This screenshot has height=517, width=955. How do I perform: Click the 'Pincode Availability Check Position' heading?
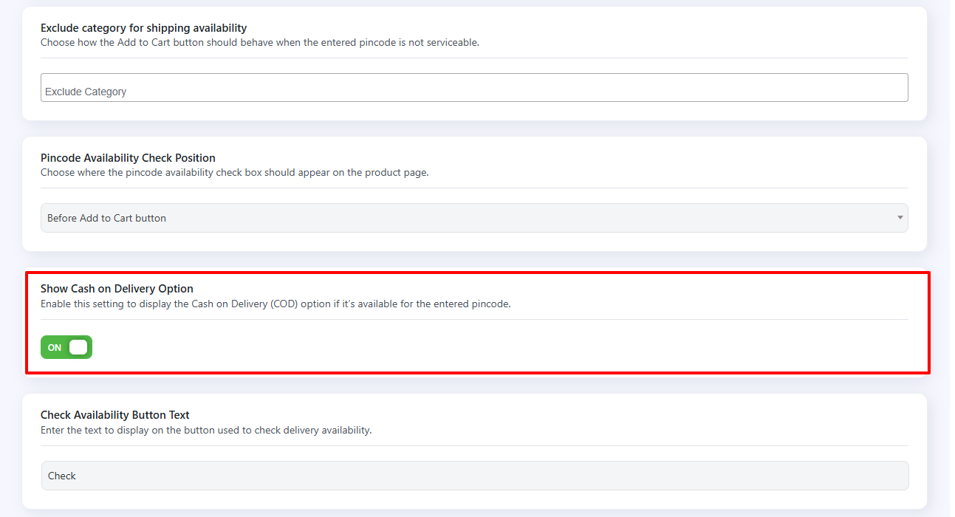[128, 158]
